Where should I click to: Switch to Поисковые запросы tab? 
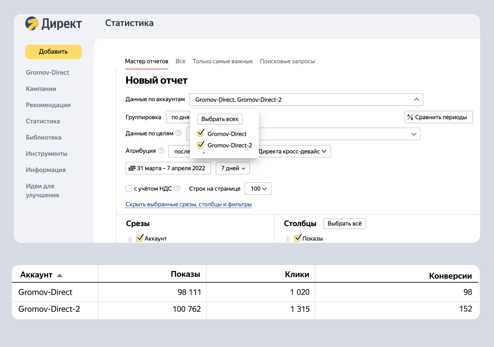[287, 61]
